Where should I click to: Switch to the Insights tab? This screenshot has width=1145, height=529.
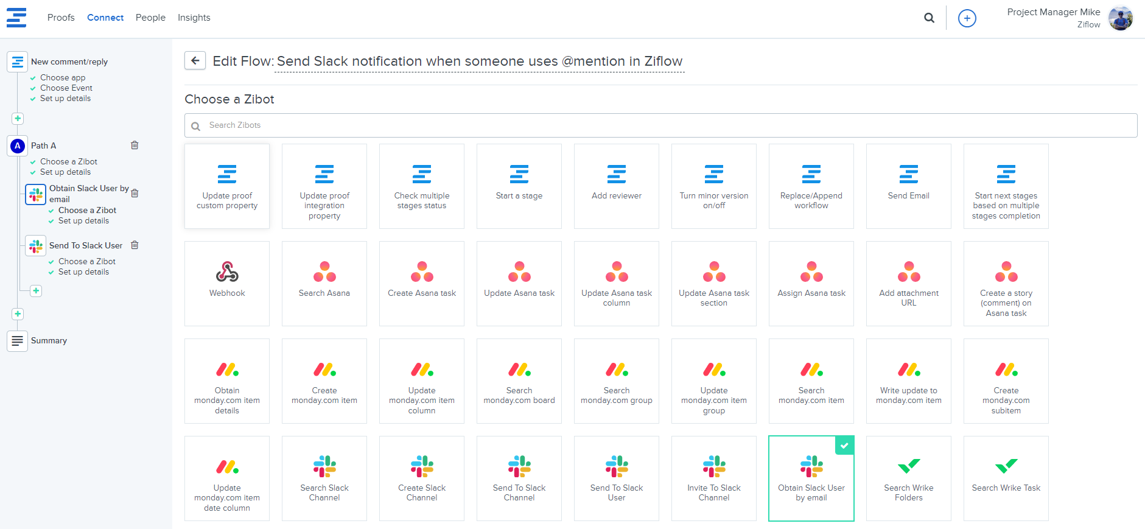coord(194,18)
